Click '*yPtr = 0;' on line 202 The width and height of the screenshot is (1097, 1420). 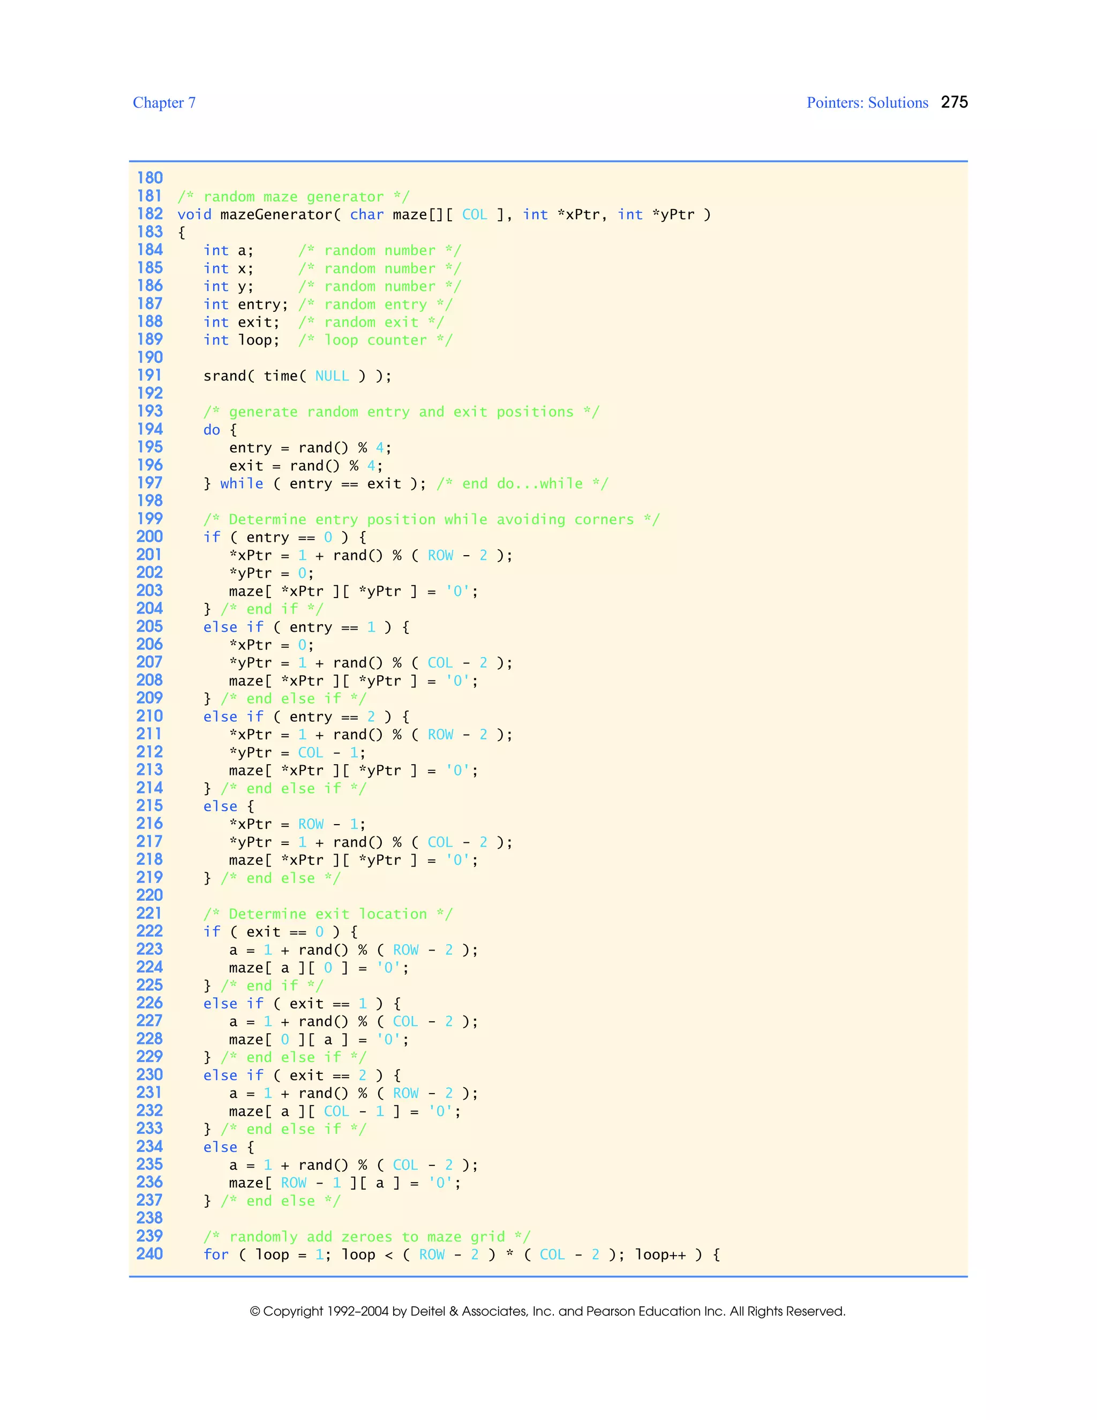(x=271, y=573)
